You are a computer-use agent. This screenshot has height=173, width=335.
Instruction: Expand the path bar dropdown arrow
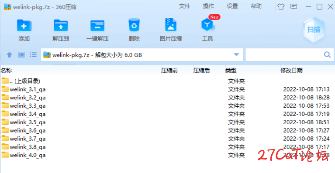tap(236, 55)
